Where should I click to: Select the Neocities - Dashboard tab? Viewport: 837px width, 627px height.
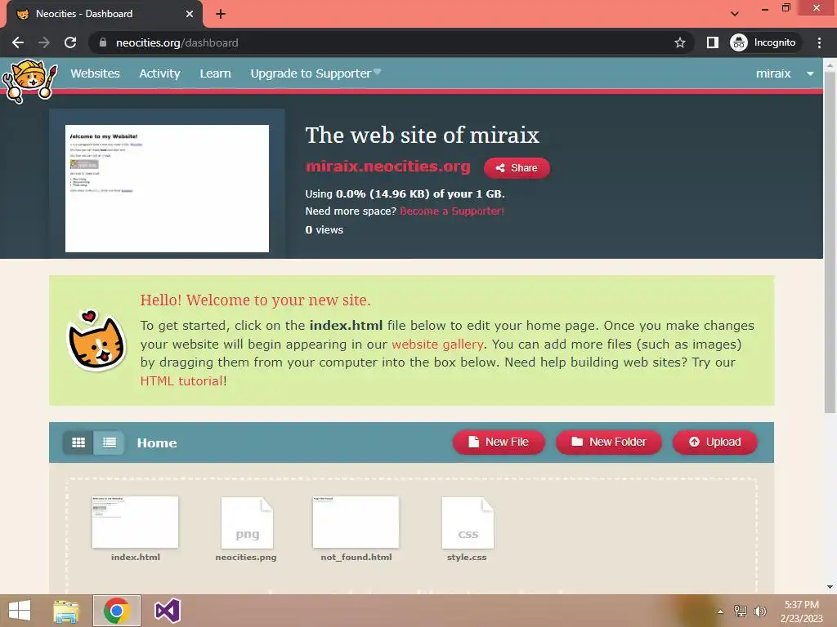(x=104, y=14)
